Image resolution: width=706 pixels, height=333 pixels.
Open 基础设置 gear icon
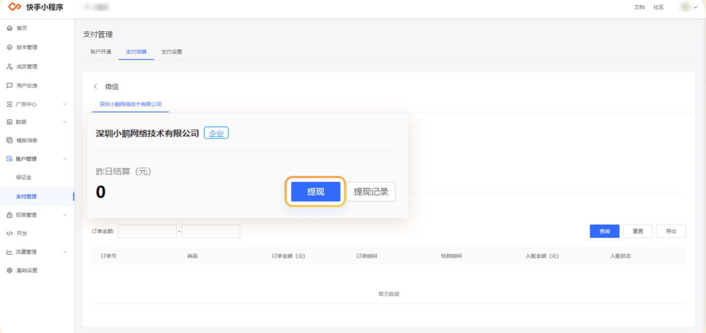pos(10,271)
